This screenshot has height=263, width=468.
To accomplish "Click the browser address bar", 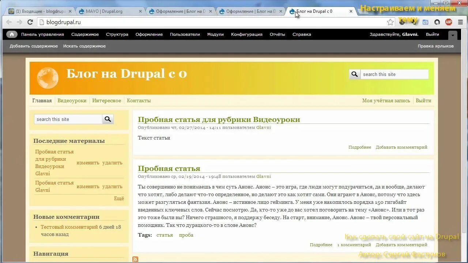I will (x=212, y=22).
